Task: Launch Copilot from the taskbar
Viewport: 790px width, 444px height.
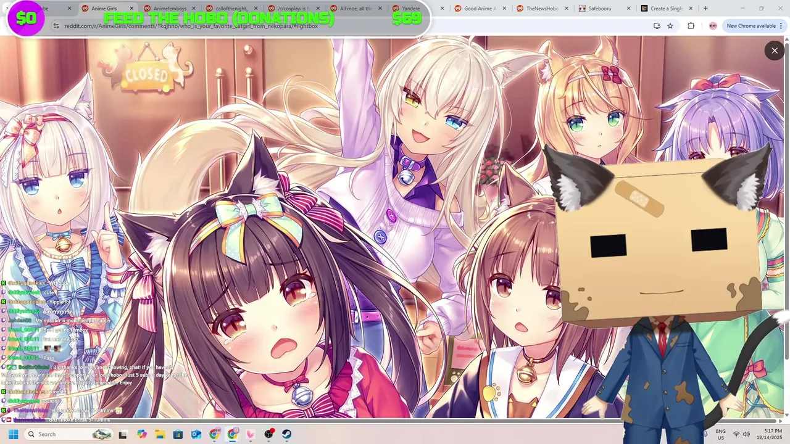Action: [142, 434]
